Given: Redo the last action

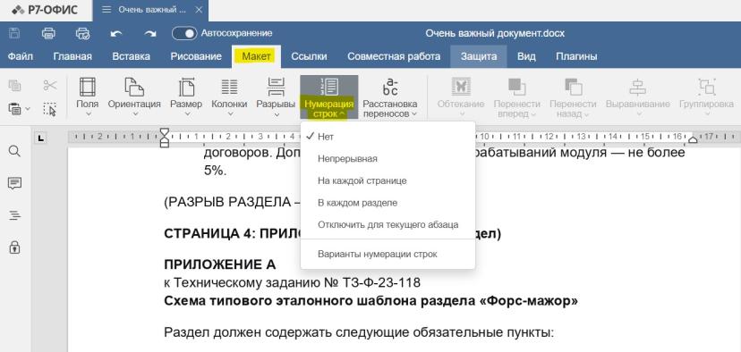Looking at the screenshot, I should (150, 33).
